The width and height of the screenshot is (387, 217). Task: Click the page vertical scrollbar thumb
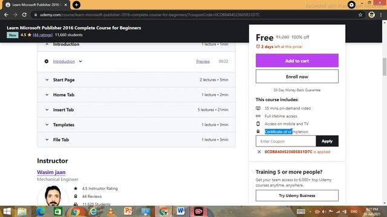click(385, 67)
